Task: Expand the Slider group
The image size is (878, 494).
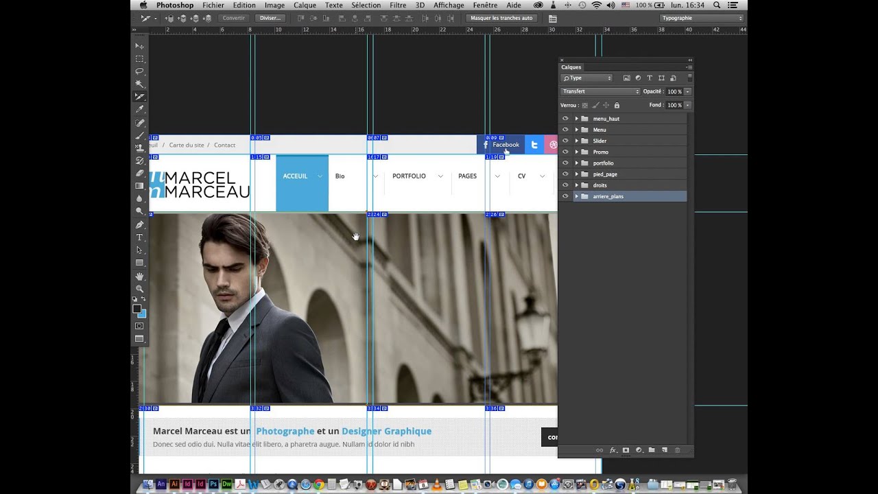Action: click(x=576, y=141)
